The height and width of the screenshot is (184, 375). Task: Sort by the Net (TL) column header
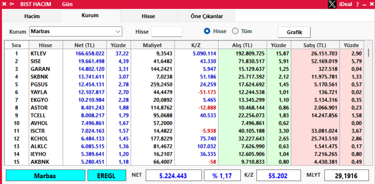pos(85,45)
